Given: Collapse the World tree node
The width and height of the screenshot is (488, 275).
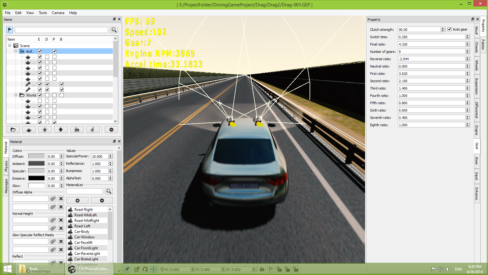Looking at the screenshot, I should point(16,95).
